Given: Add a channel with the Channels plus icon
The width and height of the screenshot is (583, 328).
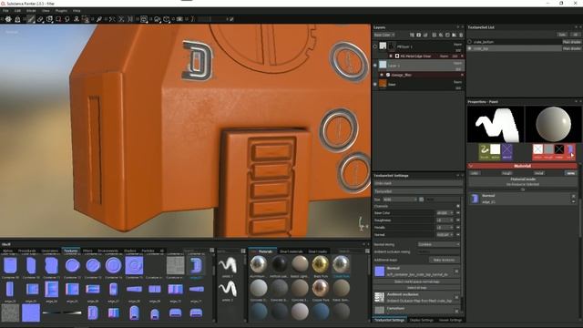Looking at the screenshot, I should click(458, 206).
